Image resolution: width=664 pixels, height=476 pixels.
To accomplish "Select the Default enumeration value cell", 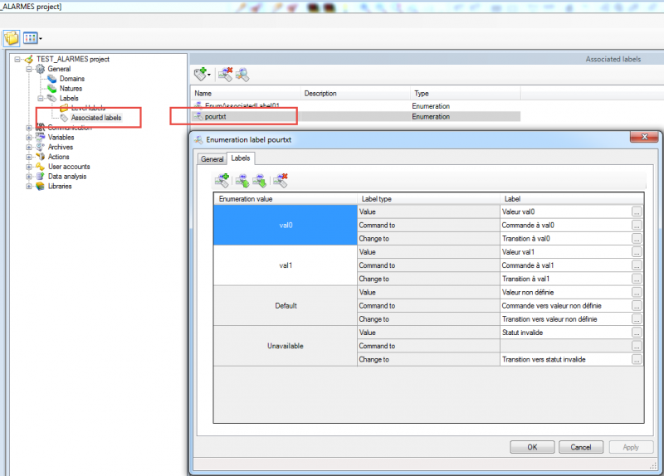I will click(286, 305).
